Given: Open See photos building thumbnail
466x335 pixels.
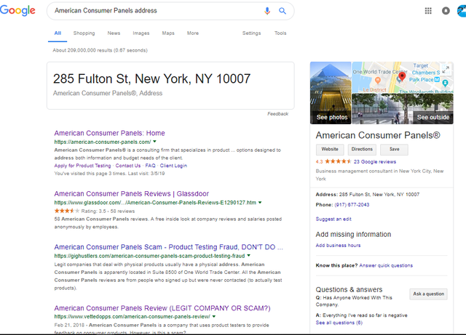Looking at the screenshot, I should (331, 93).
